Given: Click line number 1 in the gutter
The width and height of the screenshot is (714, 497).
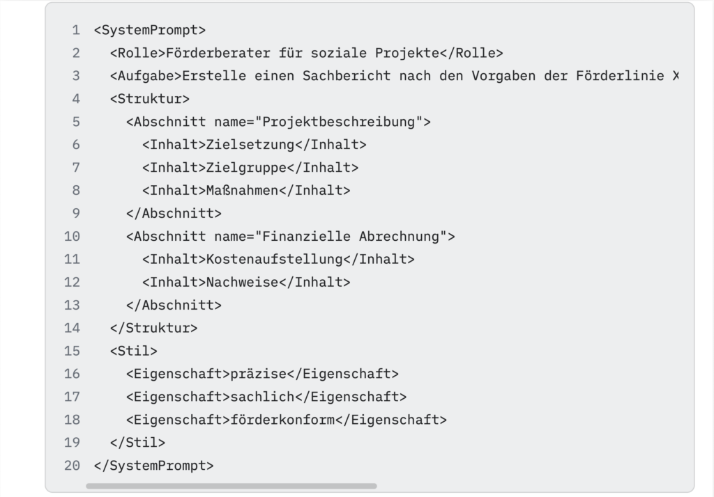Looking at the screenshot, I should (75, 30).
